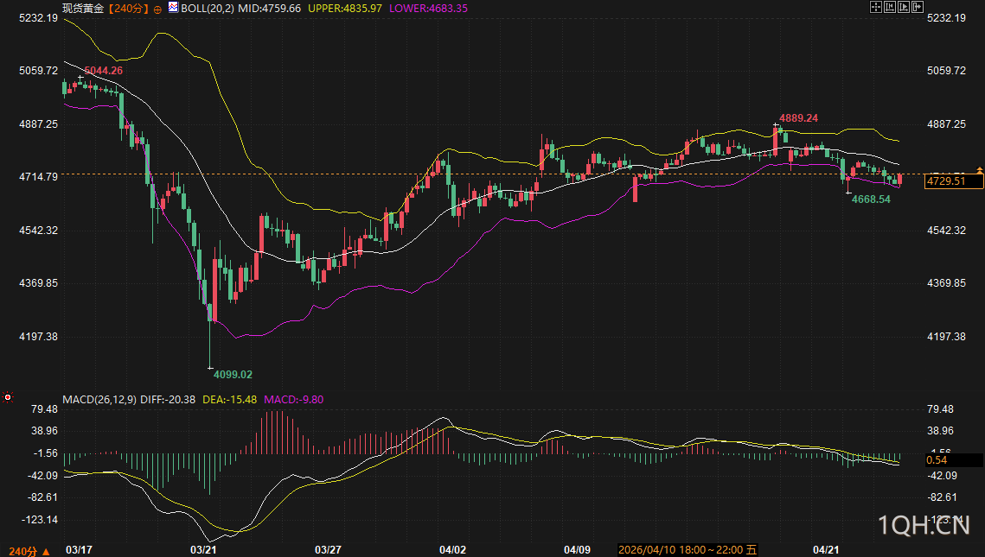Select the MACD(26,12,9) indicator label

(x=99, y=400)
